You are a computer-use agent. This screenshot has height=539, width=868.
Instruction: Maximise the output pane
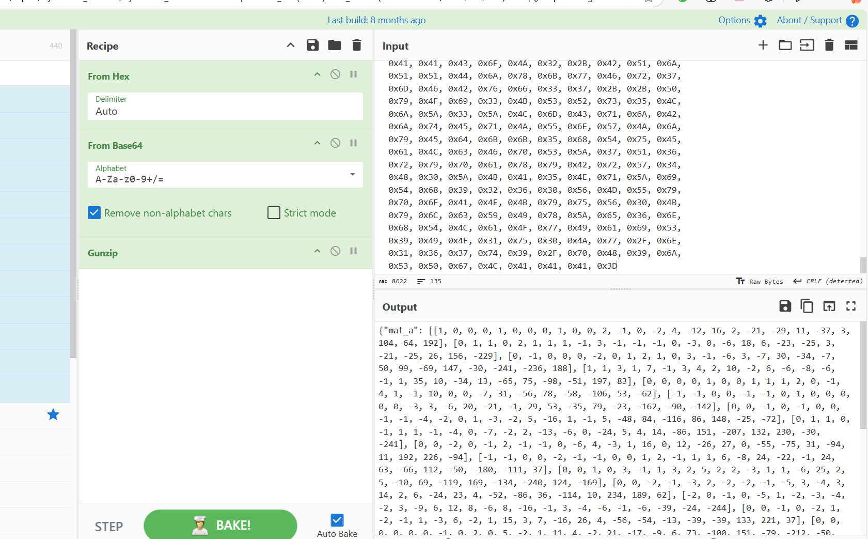pyautogui.click(x=851, y=306)
